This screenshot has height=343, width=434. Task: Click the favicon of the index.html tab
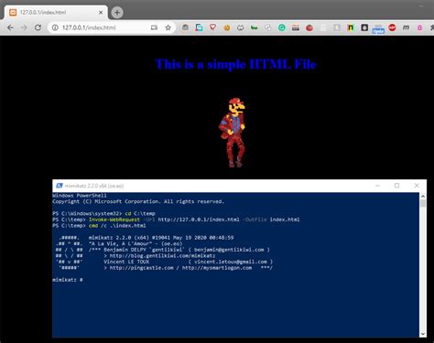(13, 13)
